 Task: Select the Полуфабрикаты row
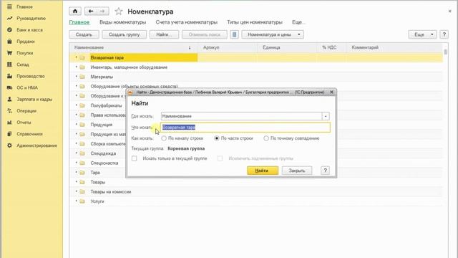97,105
